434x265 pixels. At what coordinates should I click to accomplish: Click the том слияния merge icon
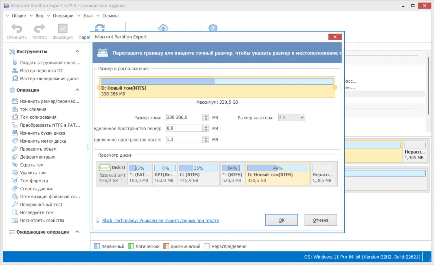(x=15, y=109)
